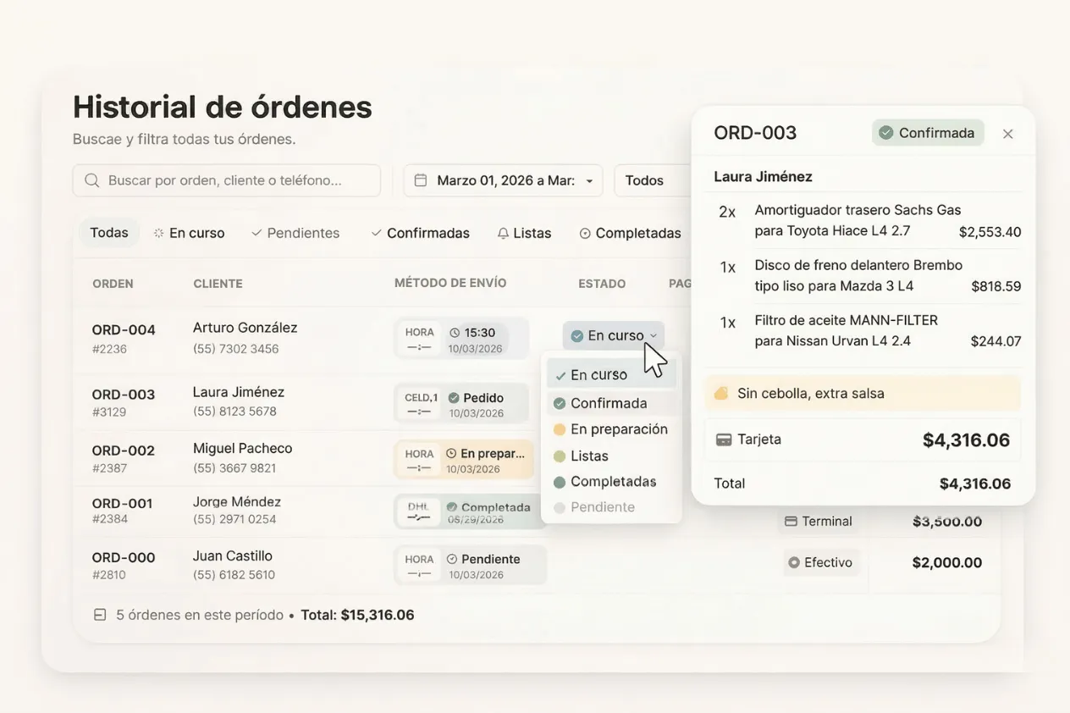Expand the Todos filter dropdown
The image size is (1070, 713).
pyautogui.click(x=645, y=180)
